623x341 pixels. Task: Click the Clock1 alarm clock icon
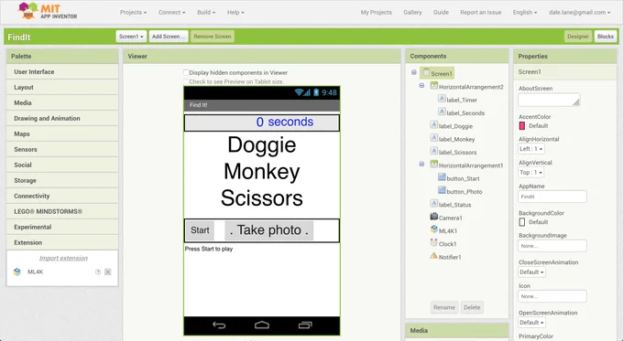click(434, 242)
